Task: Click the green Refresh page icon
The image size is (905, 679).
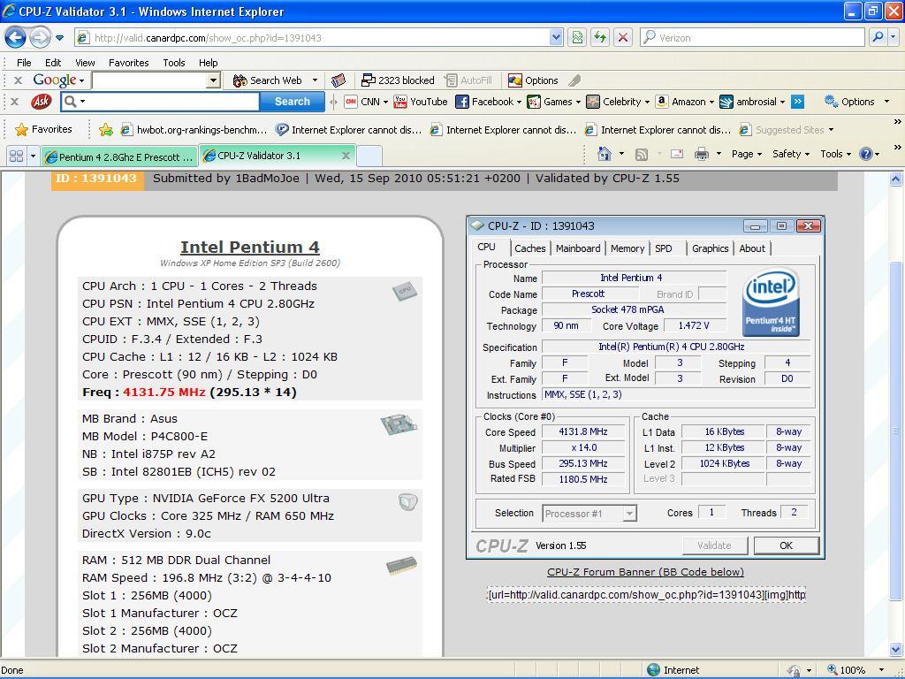Action: [x=600, y=38]
